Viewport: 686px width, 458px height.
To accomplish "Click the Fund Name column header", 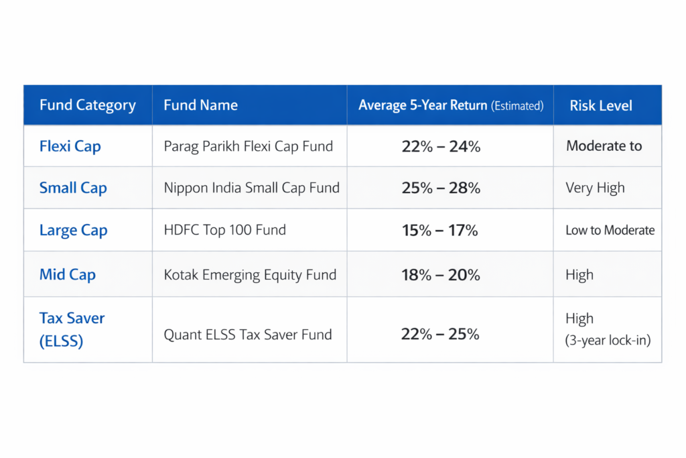I will point(200,105).
